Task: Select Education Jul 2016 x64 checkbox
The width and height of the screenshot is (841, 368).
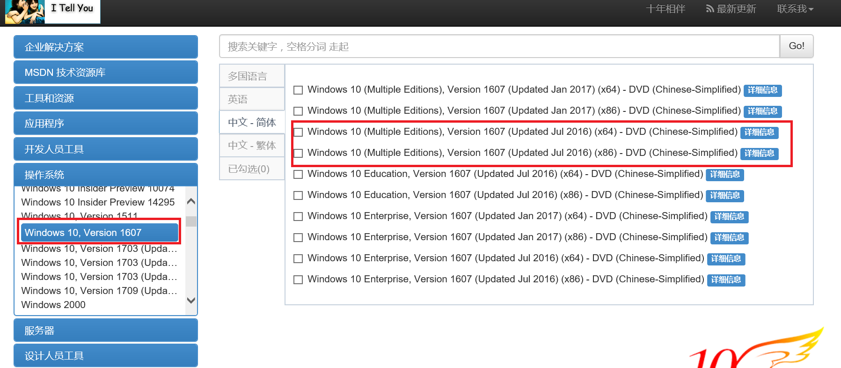Action: 298,174
